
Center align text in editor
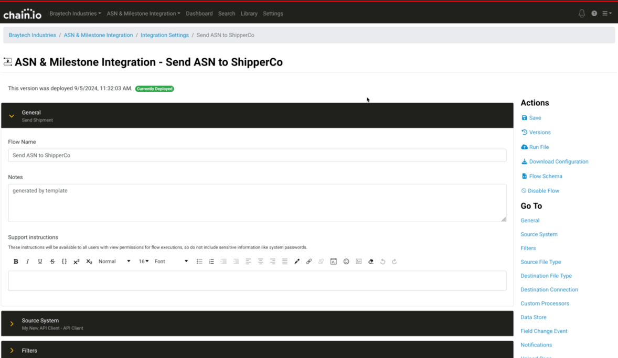(x=261, y=262)
